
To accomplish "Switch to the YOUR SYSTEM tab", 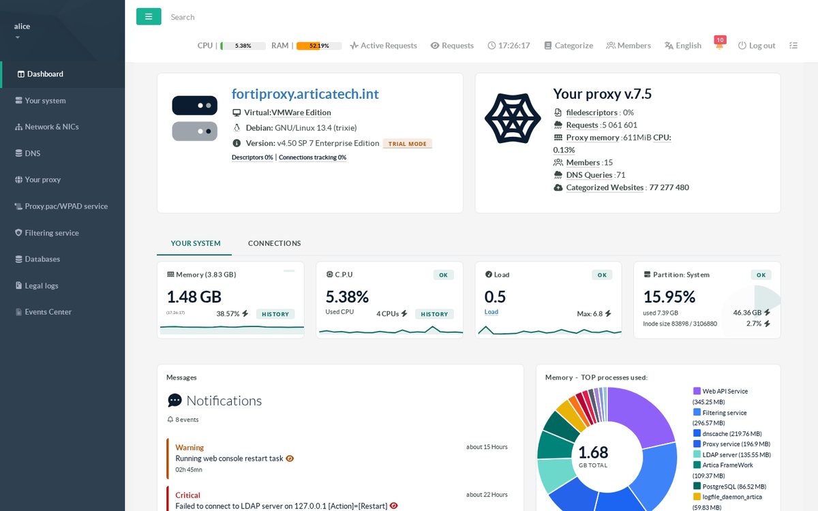I will click(x=196, y=243).
